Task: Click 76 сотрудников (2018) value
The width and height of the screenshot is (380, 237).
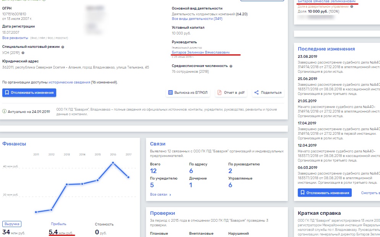Action: pos(190,72)
